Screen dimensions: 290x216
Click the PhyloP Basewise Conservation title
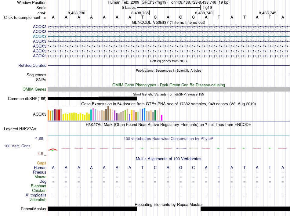coord(168,139)
